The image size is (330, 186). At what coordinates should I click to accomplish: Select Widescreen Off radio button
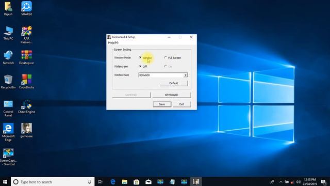point(140,67)
